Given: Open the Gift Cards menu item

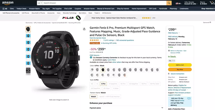Looking at the screenshot, I should tap(153, 9).
